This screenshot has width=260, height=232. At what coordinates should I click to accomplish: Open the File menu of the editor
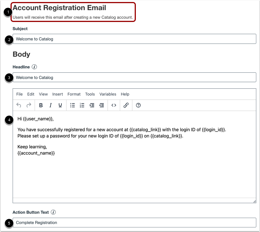[x=19, y=94]
